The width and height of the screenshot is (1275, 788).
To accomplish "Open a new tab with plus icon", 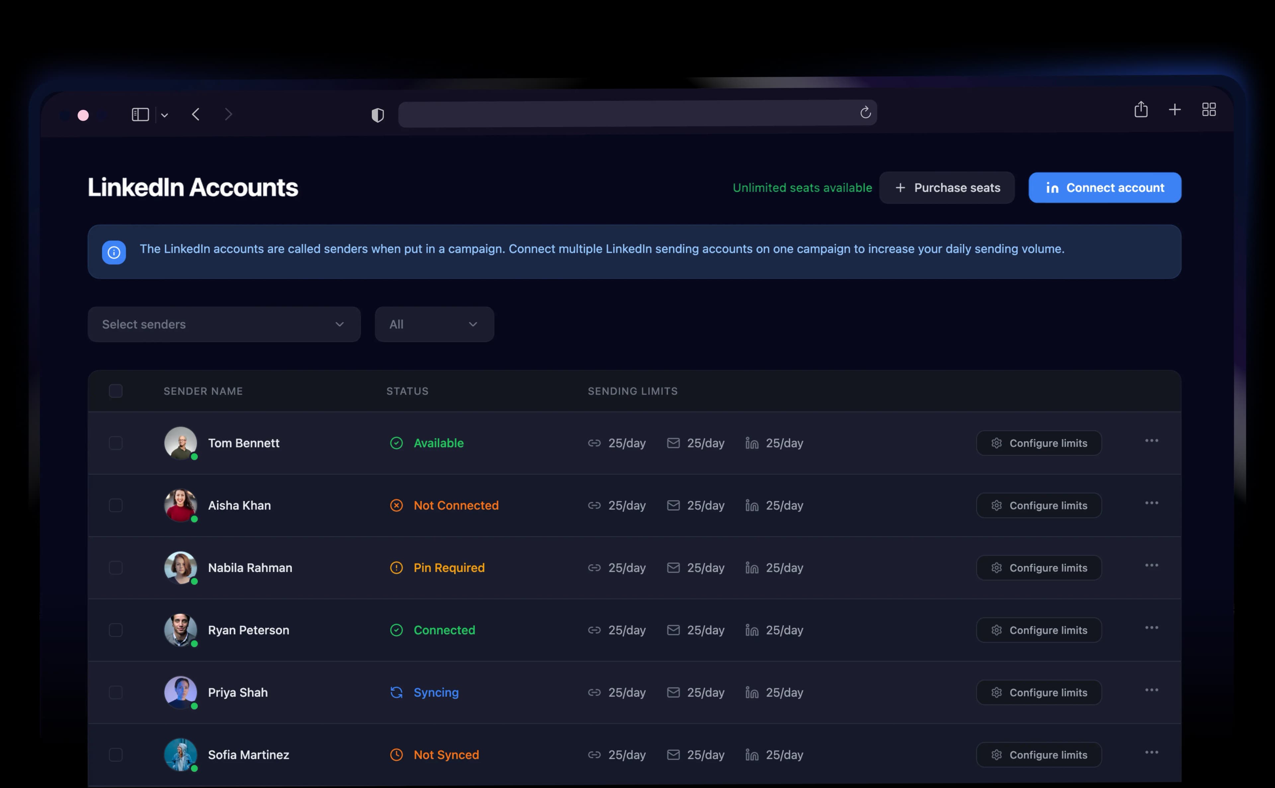I will pyautogui.click(x=1175, y=109).
